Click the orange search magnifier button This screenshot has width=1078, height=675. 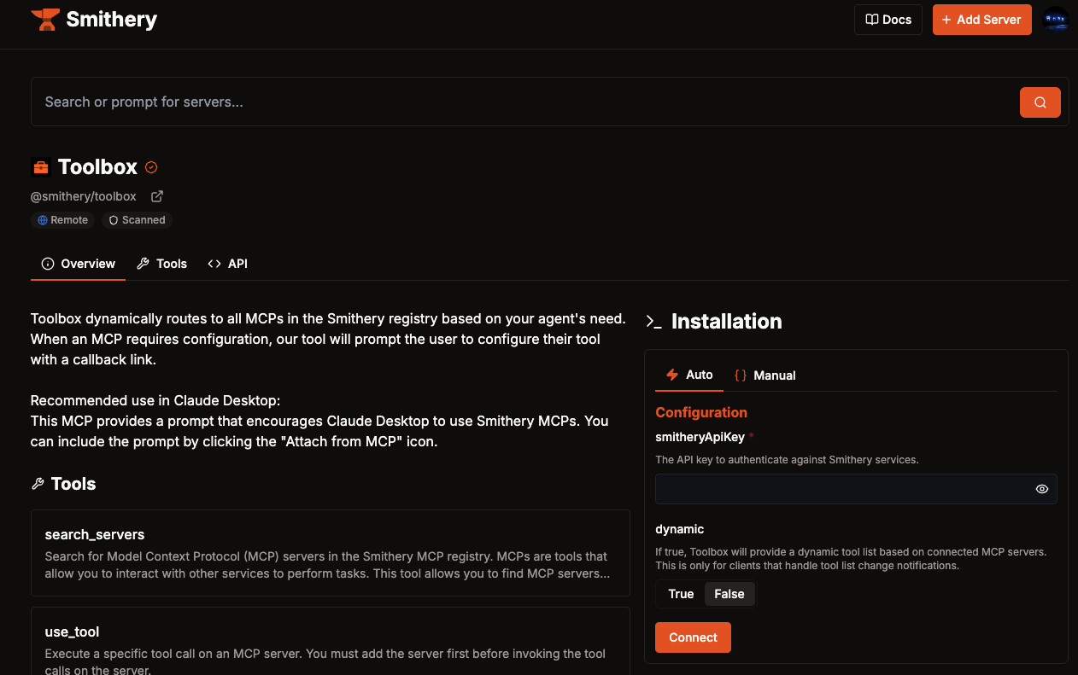pyautogui.click(x=1040, y=102)
